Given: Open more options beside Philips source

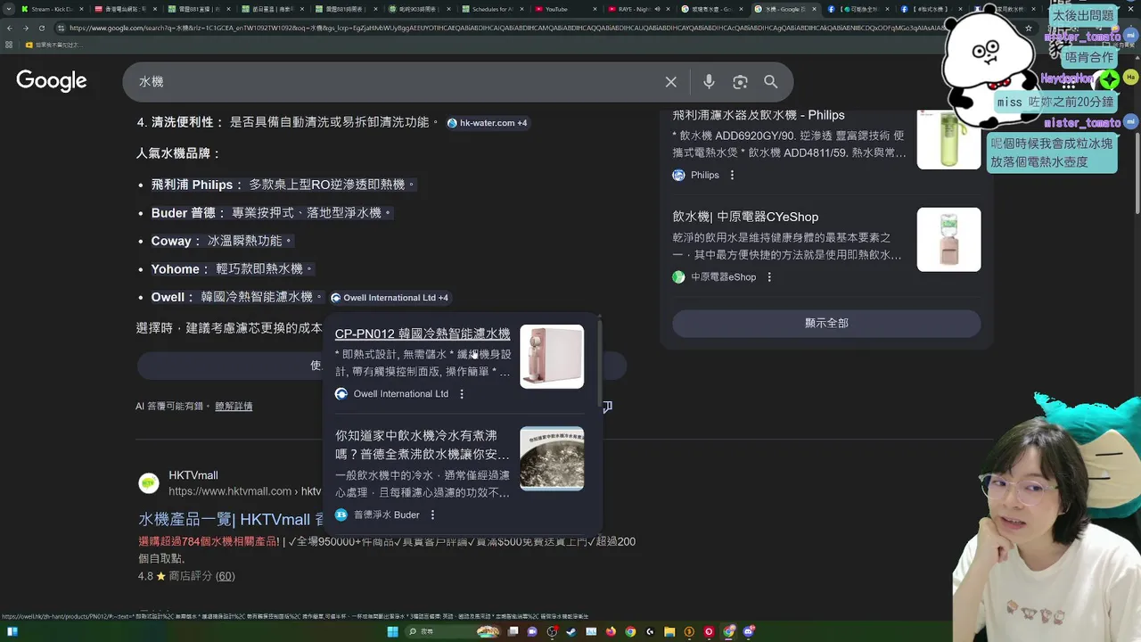Looking at the screenshot, I should 733,176.
